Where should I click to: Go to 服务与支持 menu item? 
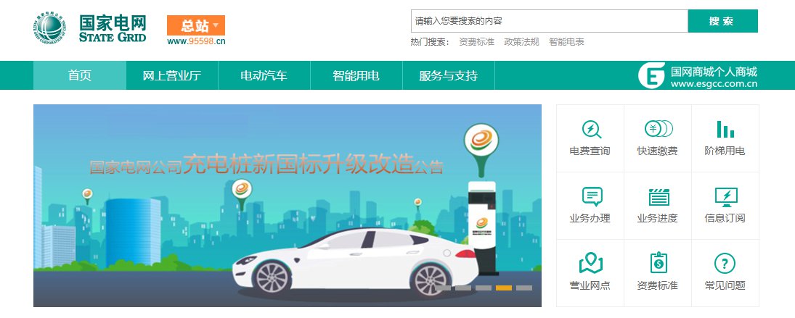[x=448, y=76]
